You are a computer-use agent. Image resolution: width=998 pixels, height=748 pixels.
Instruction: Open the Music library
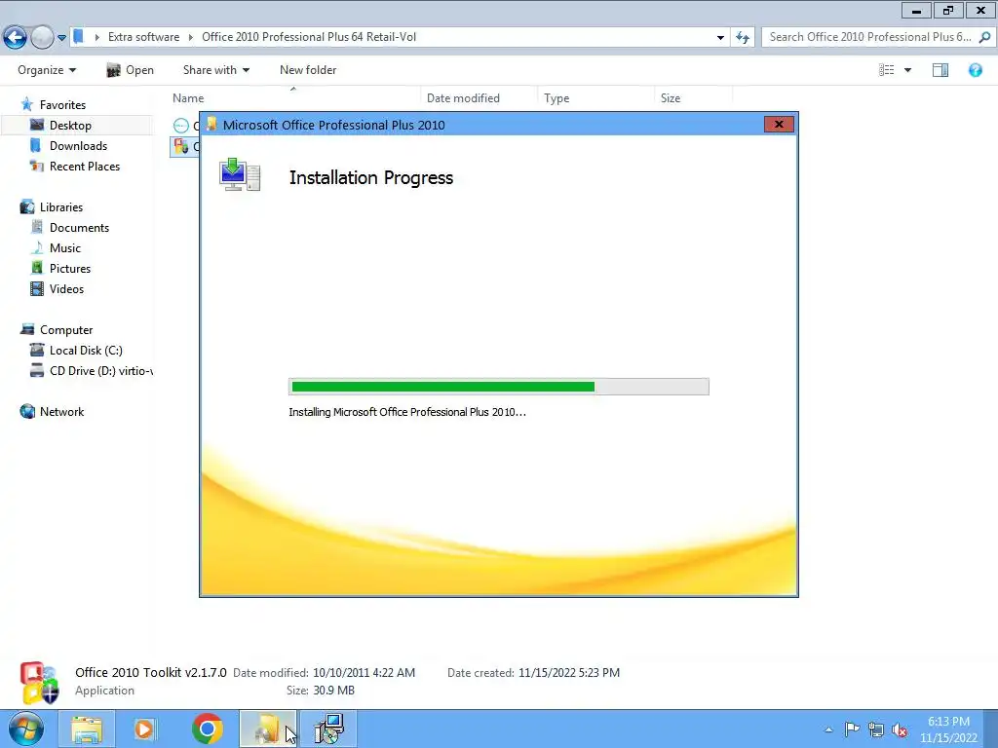pyautogui.click(x=65, y=248)
